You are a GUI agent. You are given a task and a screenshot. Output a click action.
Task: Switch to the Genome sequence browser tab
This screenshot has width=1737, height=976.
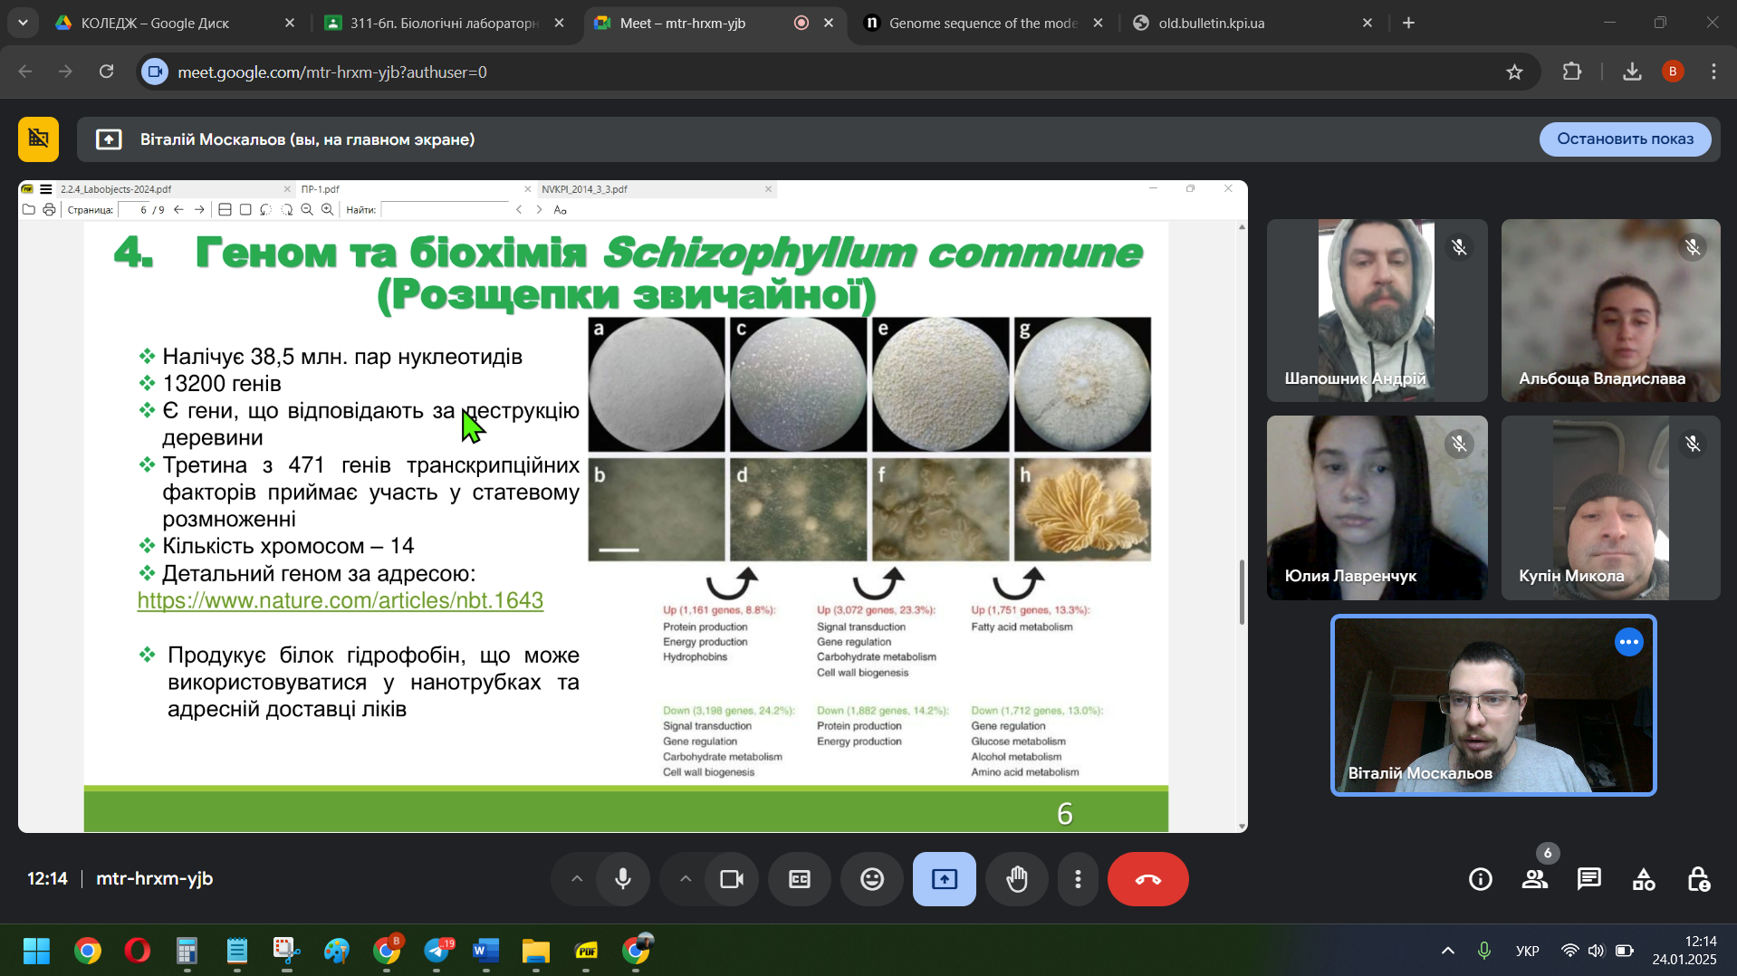tap(983, 24)
